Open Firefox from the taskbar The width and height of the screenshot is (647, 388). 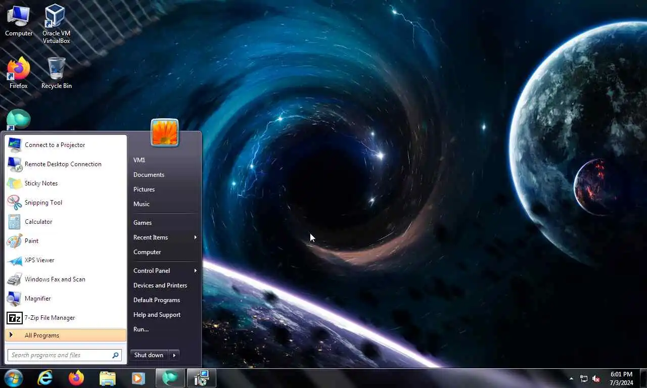coord(76,378)
